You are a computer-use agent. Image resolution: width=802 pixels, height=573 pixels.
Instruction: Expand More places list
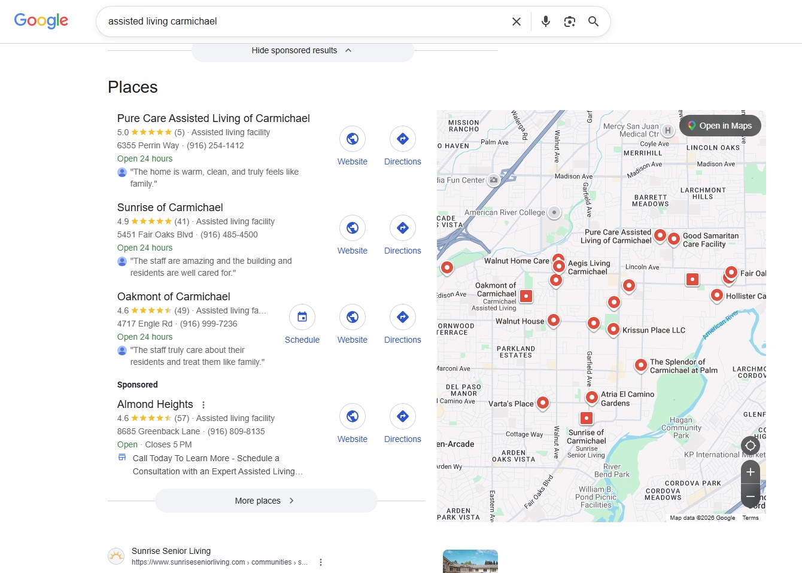(x=266, y=501)
